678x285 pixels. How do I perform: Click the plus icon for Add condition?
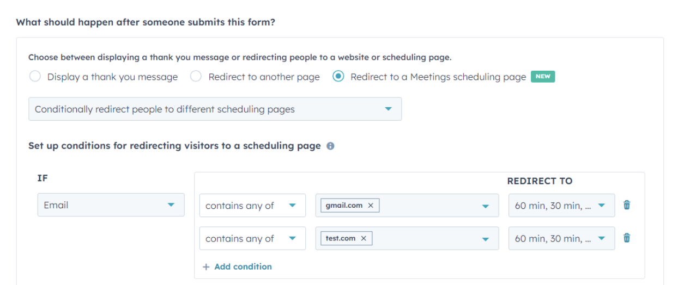206,267
